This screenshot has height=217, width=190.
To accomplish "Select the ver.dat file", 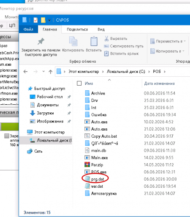I will pos(94,186).
